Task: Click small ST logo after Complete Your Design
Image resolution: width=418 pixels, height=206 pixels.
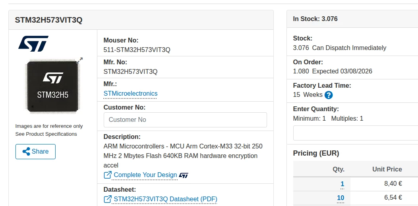Action: (184, 175)
